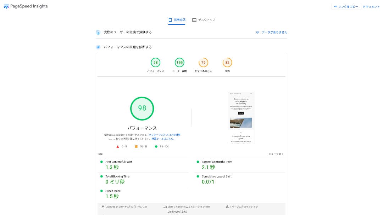The width and height of the screenshot is (383, 215).
Task: Open the ドキュメント link
Action: [x=371, y=6]
